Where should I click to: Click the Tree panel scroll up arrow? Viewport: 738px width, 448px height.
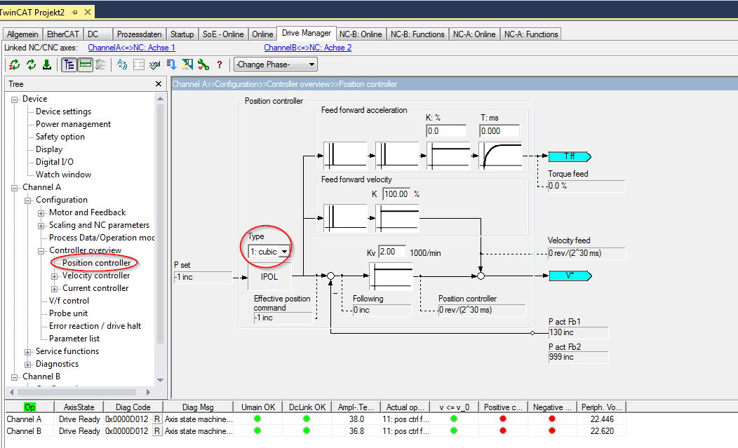point(160,98)
